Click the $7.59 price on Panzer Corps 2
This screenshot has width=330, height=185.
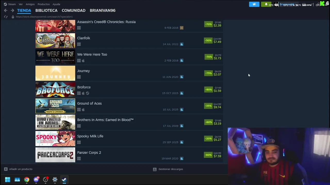[217, 156]
